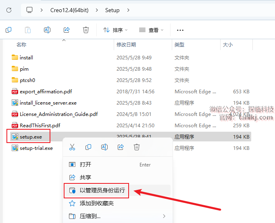
Task: Click the 2018/7/31 14:56 date cell
Action: [135, 92]
